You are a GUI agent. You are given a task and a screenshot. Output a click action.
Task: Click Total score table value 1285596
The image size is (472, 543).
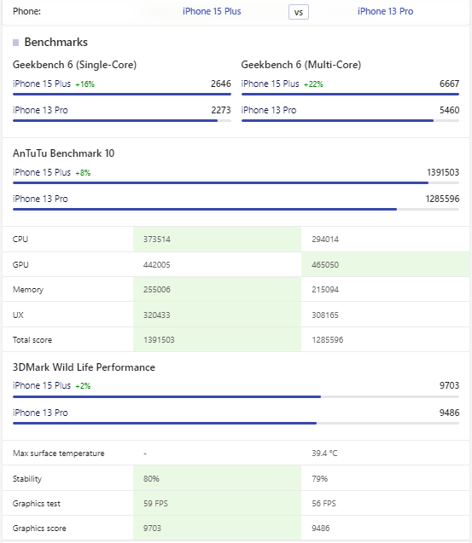(328, 340)
